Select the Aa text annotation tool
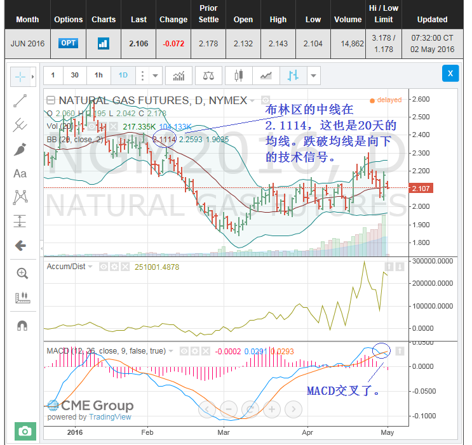This screenshot has width=472, height=445. 20,173
